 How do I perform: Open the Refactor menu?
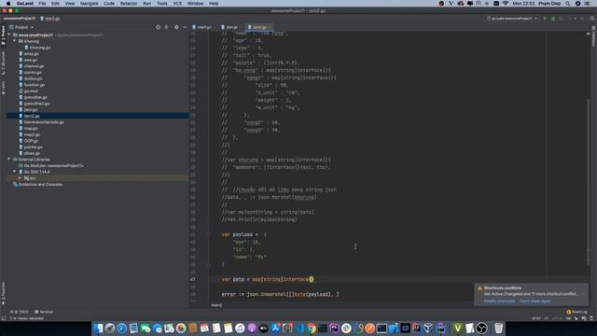129,4
